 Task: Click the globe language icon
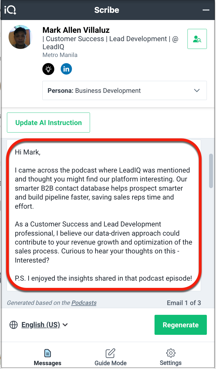[14, 325]
